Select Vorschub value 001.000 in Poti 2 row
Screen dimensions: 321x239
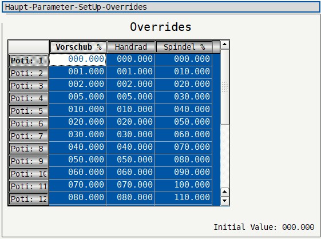tap(78, 72)
